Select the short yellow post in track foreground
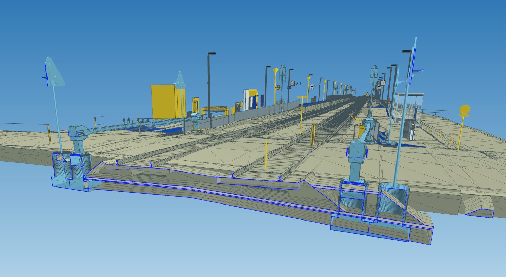 point(266,155)
